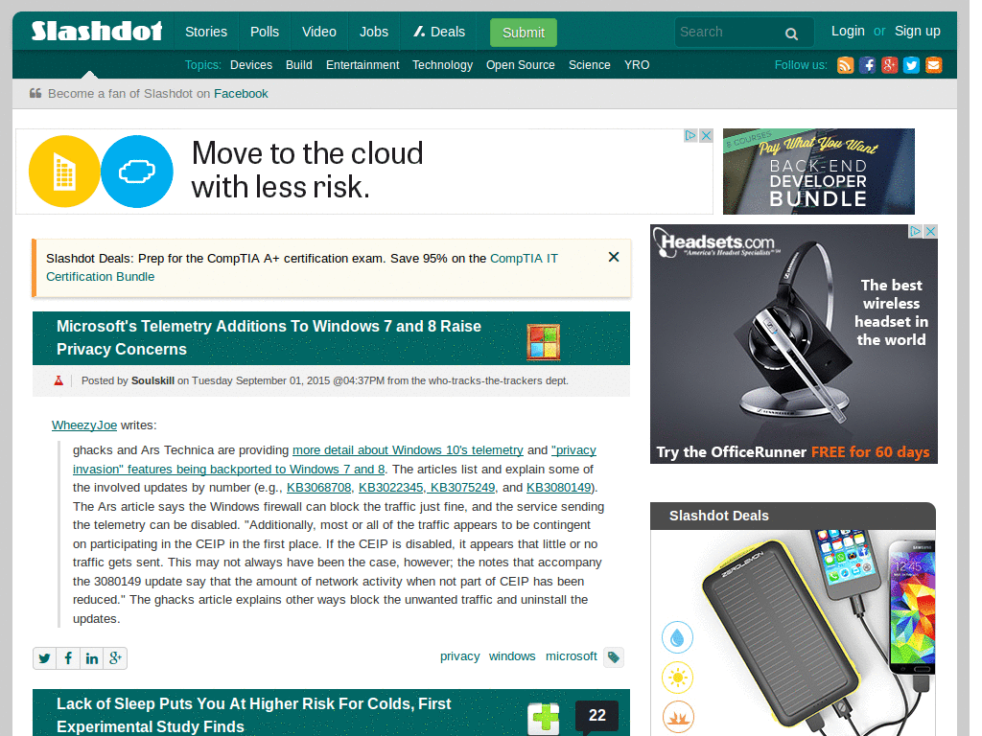This screenshot has height=736, width=982.
Task: Close the cloud banner ad
Action: [x=706, y=135]
